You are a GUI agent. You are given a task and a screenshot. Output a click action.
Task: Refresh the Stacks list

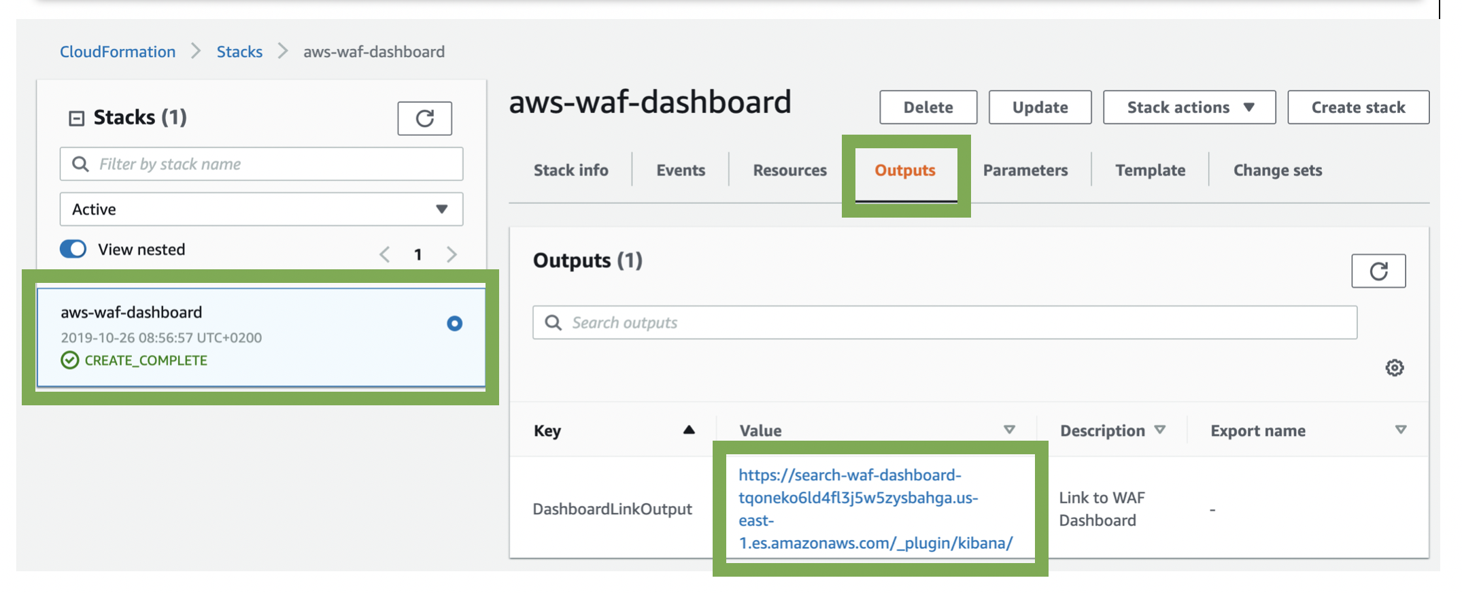point(424,118)
